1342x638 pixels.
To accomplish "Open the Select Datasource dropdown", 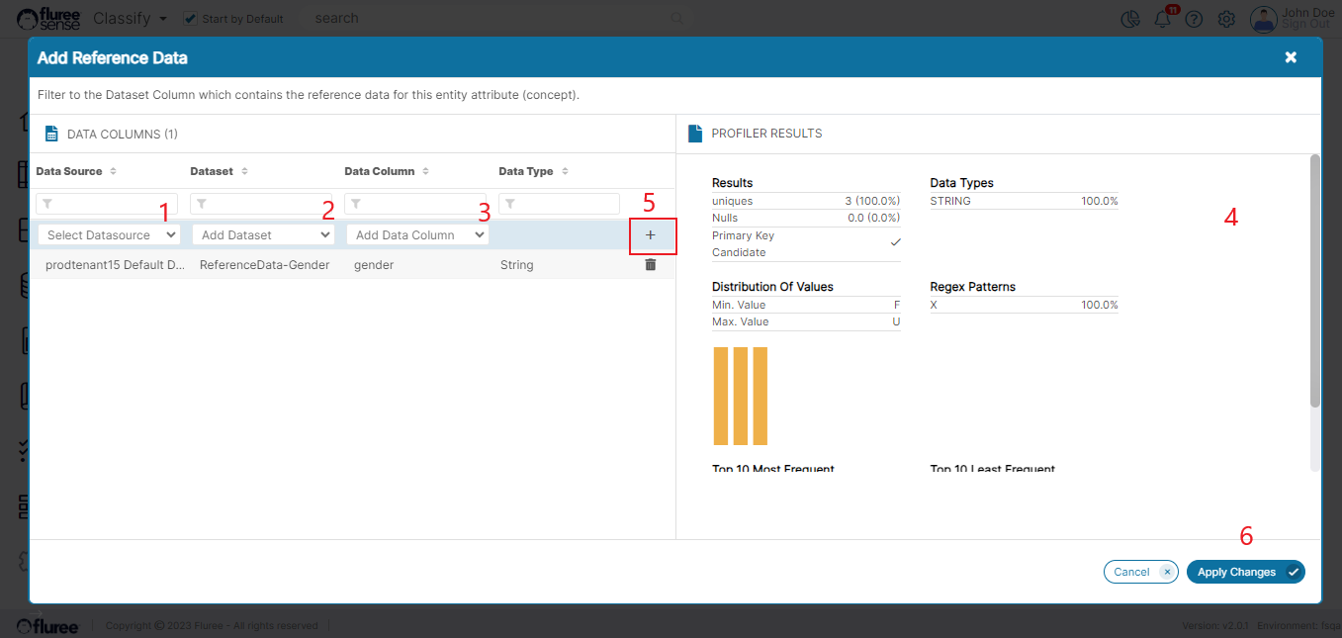I will 110,235.
